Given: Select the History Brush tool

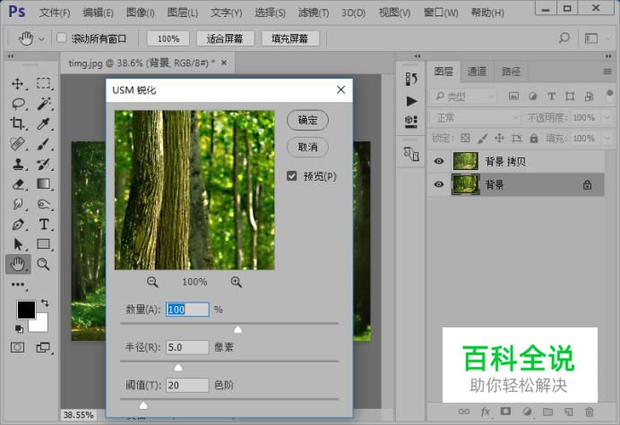Looking at the screenshot, I should point(44,164).
